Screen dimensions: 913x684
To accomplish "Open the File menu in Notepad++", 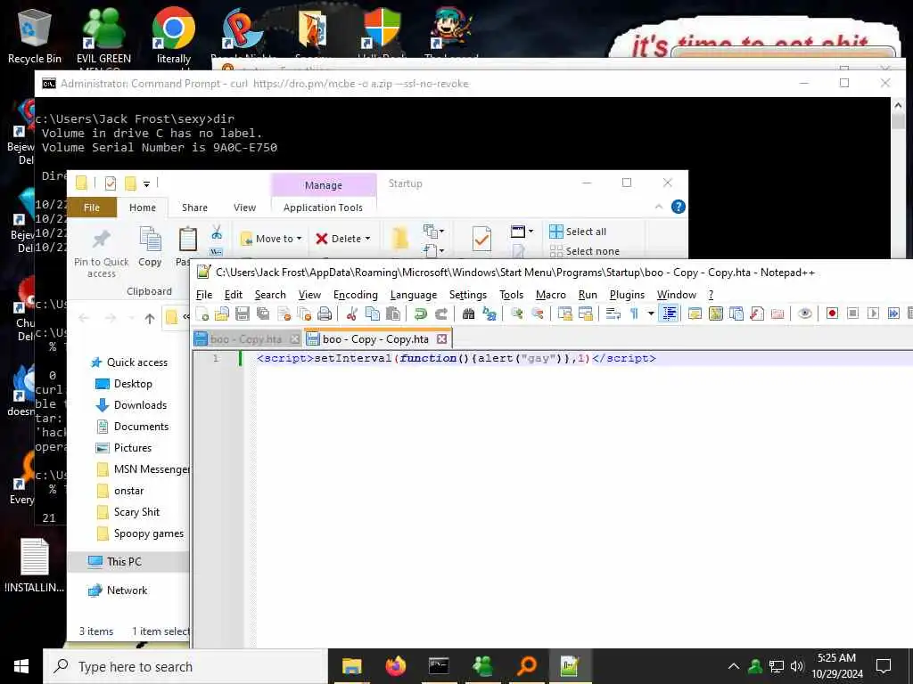I will tap(204, 295).
